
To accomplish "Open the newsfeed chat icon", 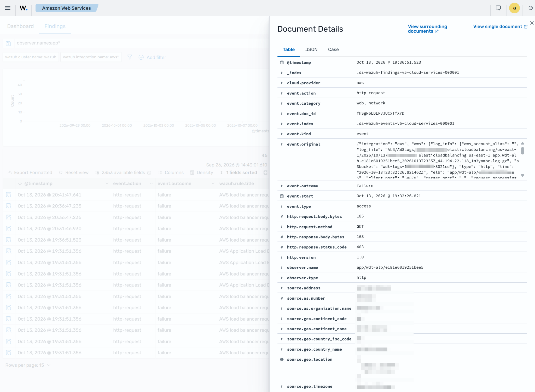I will click(x=498, y=8).
